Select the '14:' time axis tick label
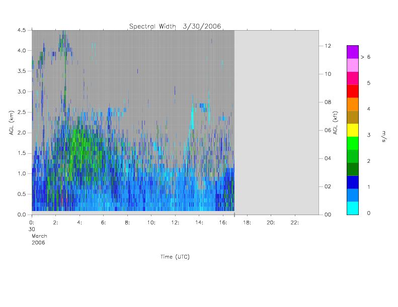The width and height of the screenshot is (398, 307). coord(199,223)
